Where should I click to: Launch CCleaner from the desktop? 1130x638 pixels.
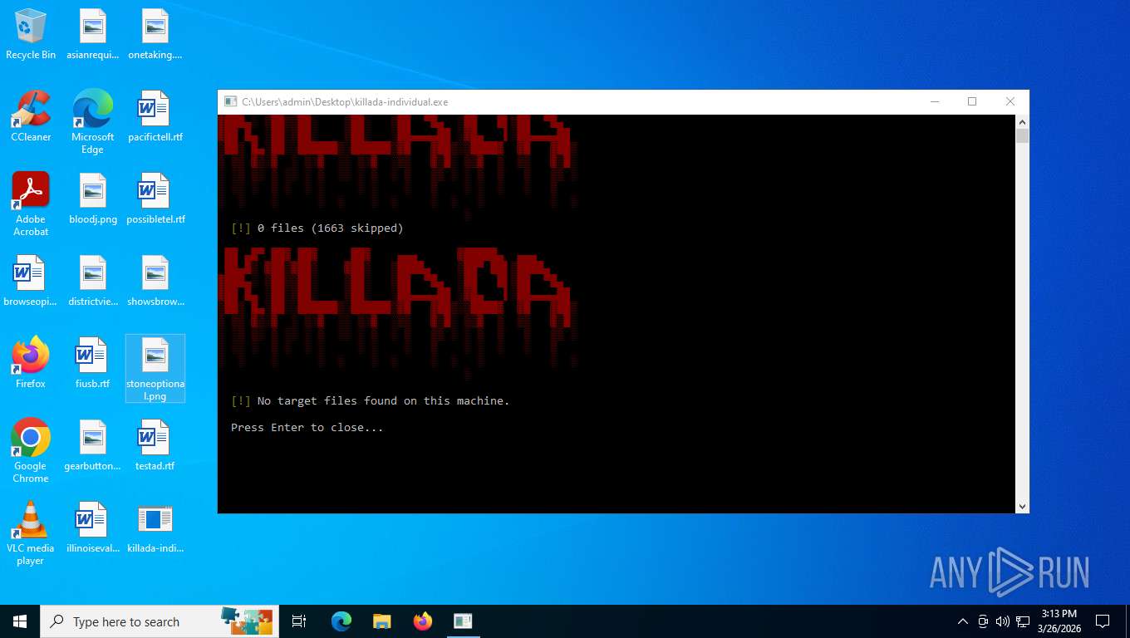pyautogui.click(x=31, y=116)
